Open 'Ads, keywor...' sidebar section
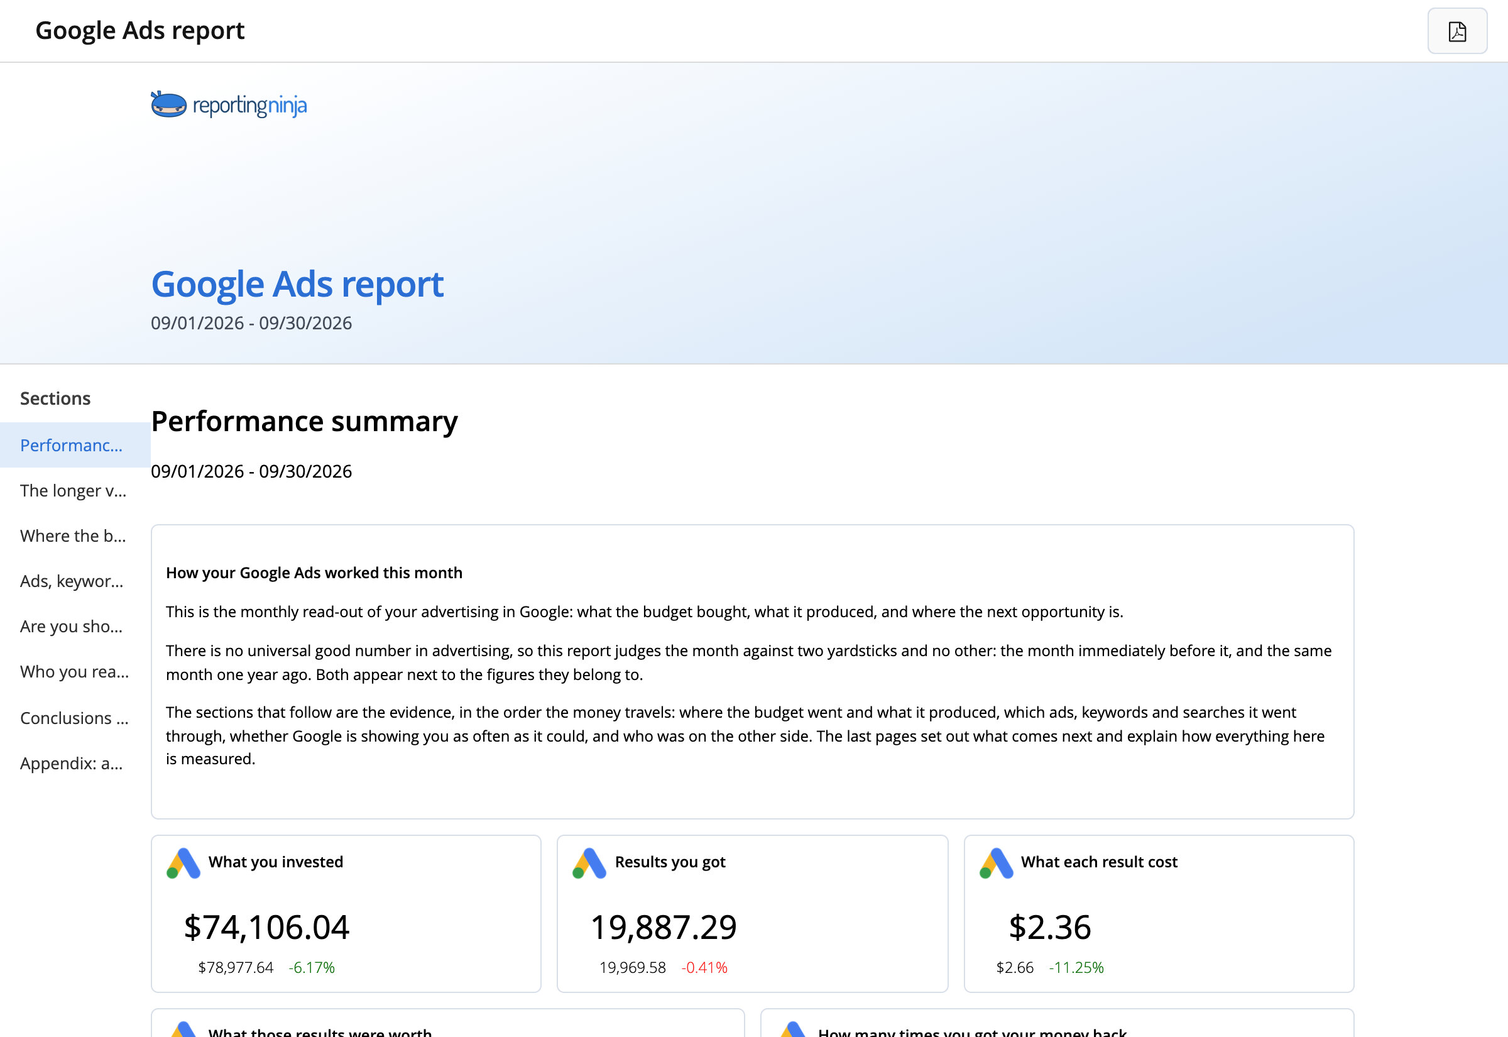Viewport: 1508px width, 1037px height. (75, 581)
